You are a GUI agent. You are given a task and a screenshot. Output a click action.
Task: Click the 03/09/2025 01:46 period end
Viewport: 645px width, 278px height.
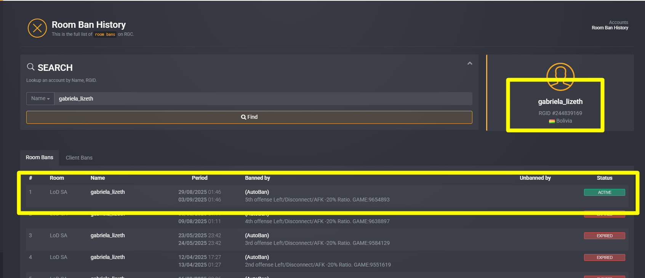point(200,200)
